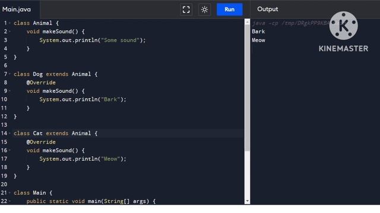This screenshot has height=213, width=380.
Task: Click @Override annotation on line 15
Action: coord(41,142)
